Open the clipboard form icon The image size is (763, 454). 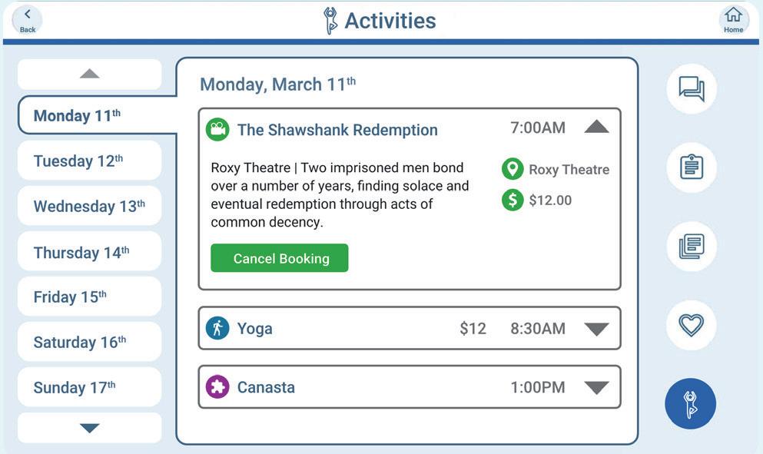click(x=692, y=167)
